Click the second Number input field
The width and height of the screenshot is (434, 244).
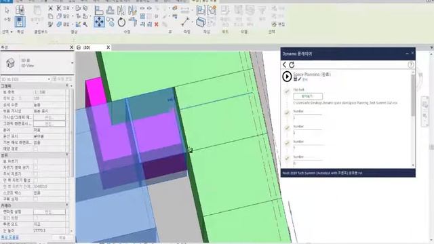click(307, 133)
